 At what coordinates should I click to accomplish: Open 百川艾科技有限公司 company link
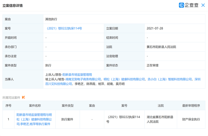(58, 84)
